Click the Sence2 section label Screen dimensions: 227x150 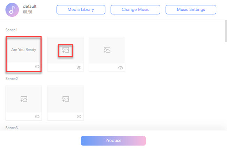[x=12, y=79]
